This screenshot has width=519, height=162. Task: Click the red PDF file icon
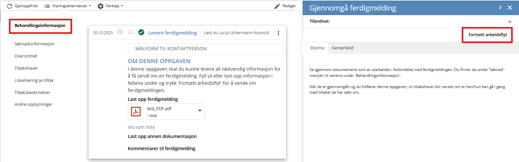point(136,112)
